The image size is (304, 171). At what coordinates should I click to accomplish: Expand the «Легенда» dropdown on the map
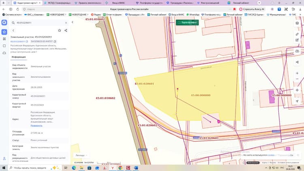[81, 155]
